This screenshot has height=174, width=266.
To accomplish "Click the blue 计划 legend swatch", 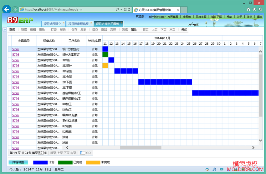I will [40, 162].
